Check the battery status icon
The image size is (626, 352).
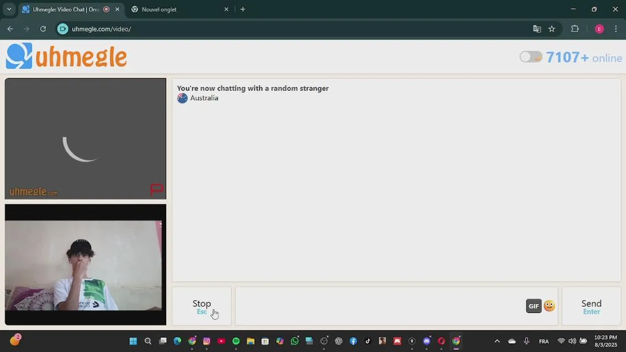(583, 341)
